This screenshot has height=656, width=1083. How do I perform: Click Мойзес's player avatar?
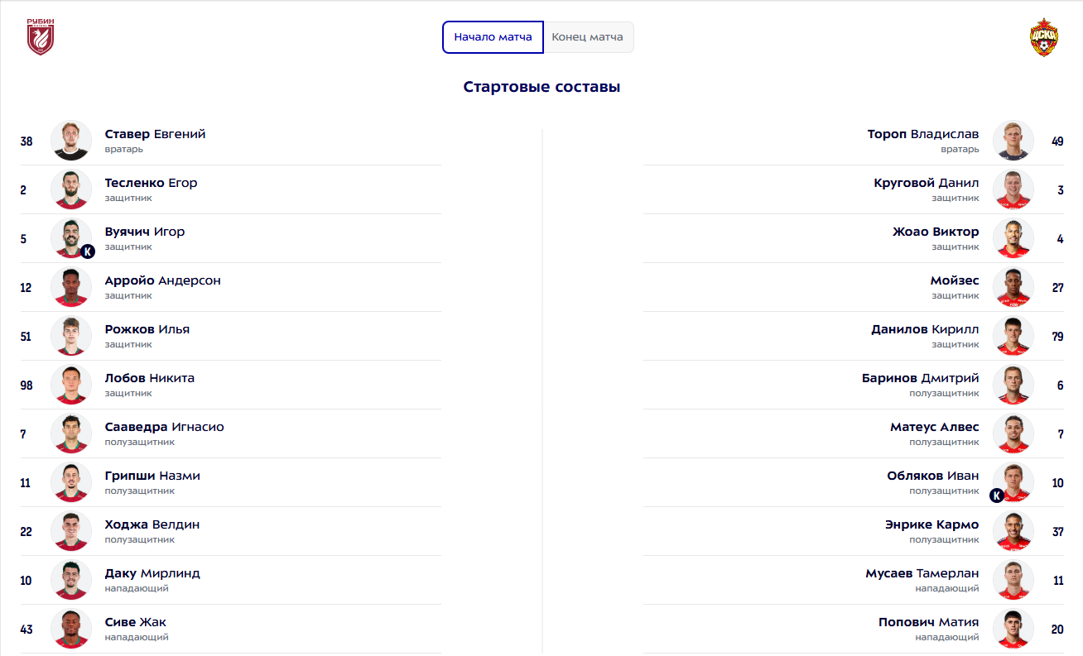coord(1013,287)
